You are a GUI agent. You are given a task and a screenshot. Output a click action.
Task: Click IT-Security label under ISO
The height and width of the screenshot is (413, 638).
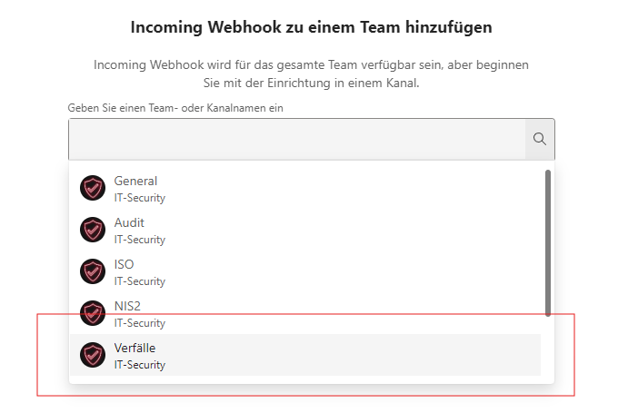[140, 281]
